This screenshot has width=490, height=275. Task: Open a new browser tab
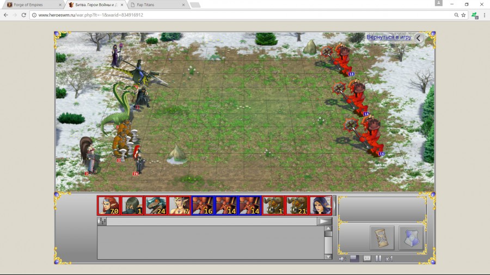coord(195,5)
